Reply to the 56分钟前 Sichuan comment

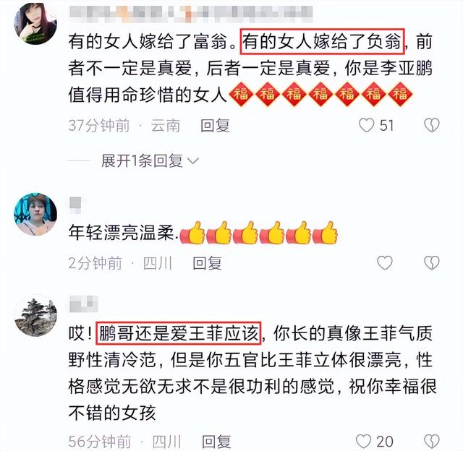(216, 442)
